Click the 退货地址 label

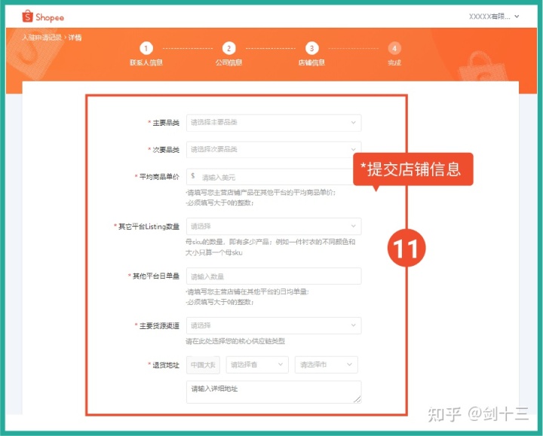coord(165,365)
